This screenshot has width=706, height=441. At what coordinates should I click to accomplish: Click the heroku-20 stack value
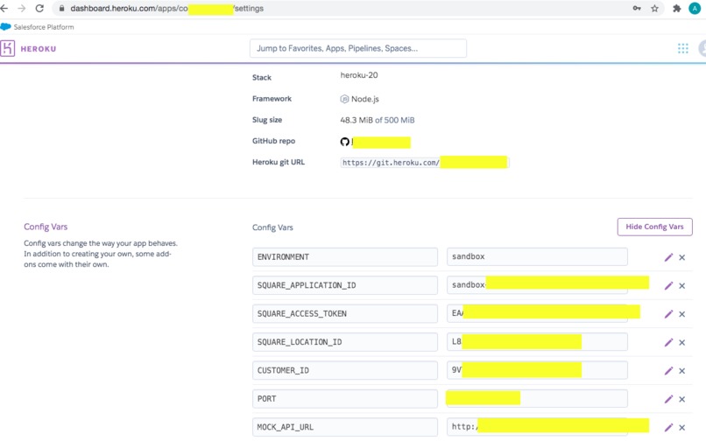coord(359,75)
